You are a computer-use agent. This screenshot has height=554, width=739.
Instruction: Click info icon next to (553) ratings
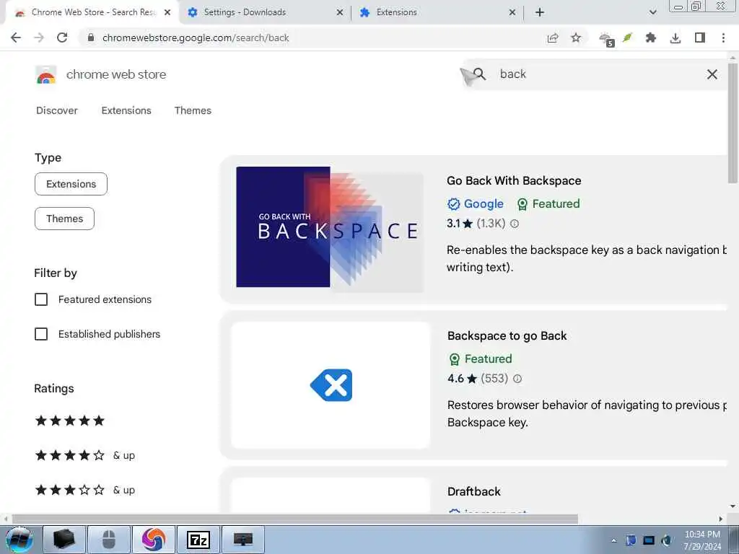pyautogui.click(x=517, y=379)
